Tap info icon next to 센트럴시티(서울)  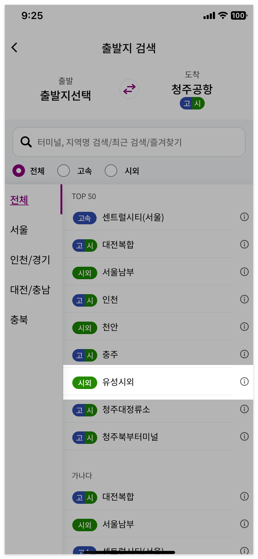[x=244, y=217]
